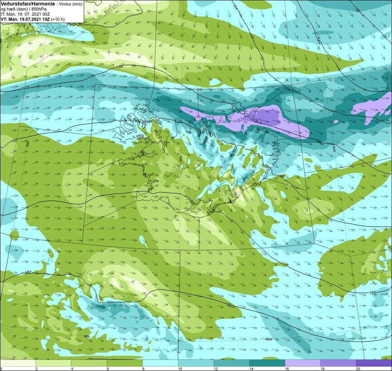Click the 'IT: Mán. 19. 07. 2021 00Z' line
The image size is (392, 371).
click(x=25, y=14)
